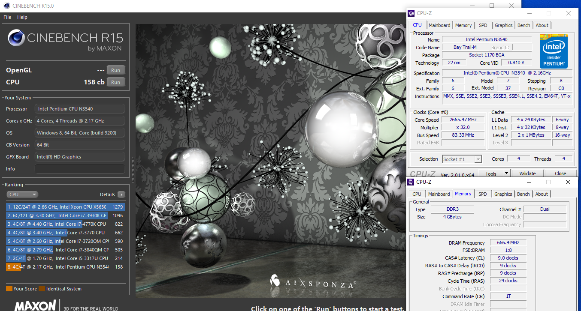Click the DRAM Frequency value 666.4 MHz
The height and width of the screenshot is (311, 581).
coord(508,243)
